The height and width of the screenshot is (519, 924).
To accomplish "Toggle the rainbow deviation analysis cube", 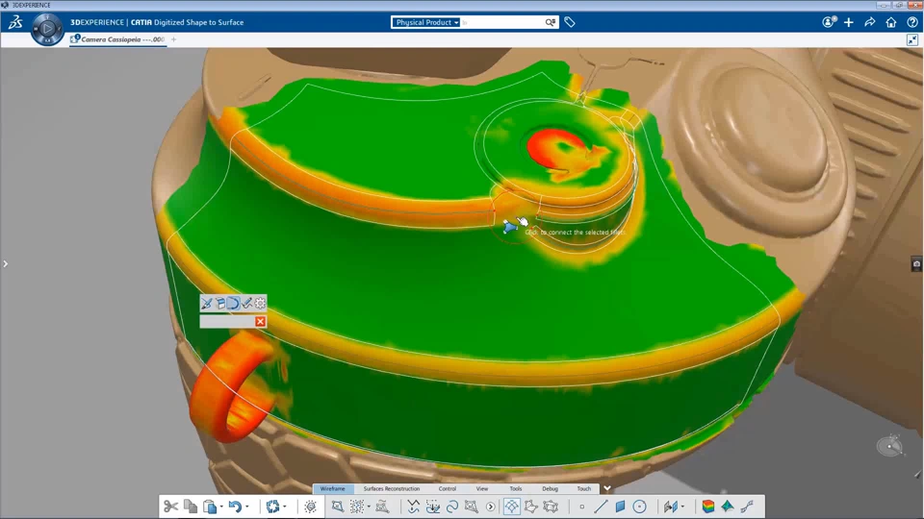I will tap(708, 507).
